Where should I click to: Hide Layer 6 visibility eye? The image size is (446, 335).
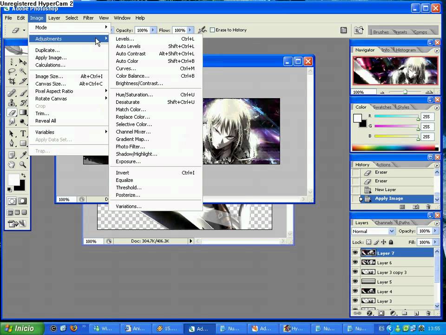pyautogui.click(x=355, y=262)
